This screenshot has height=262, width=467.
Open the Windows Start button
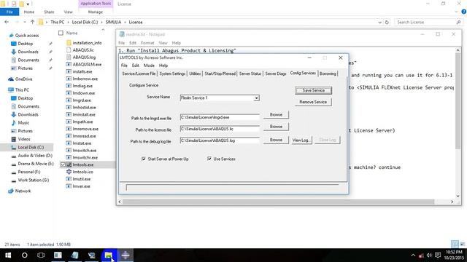tap(8, 255)
